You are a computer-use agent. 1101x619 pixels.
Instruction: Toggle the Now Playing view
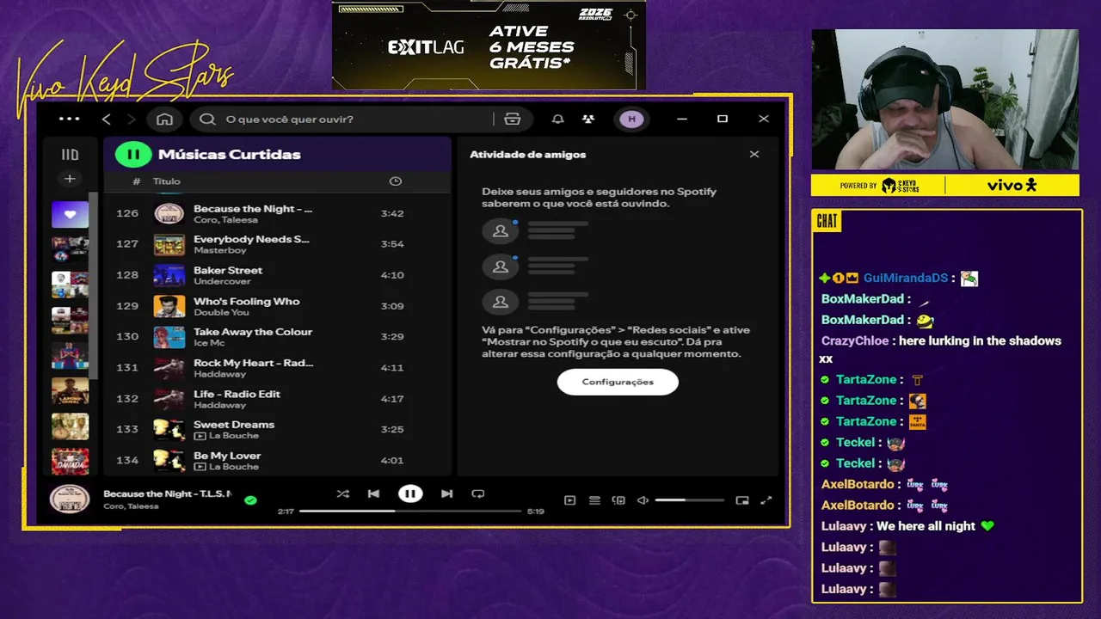569,500
